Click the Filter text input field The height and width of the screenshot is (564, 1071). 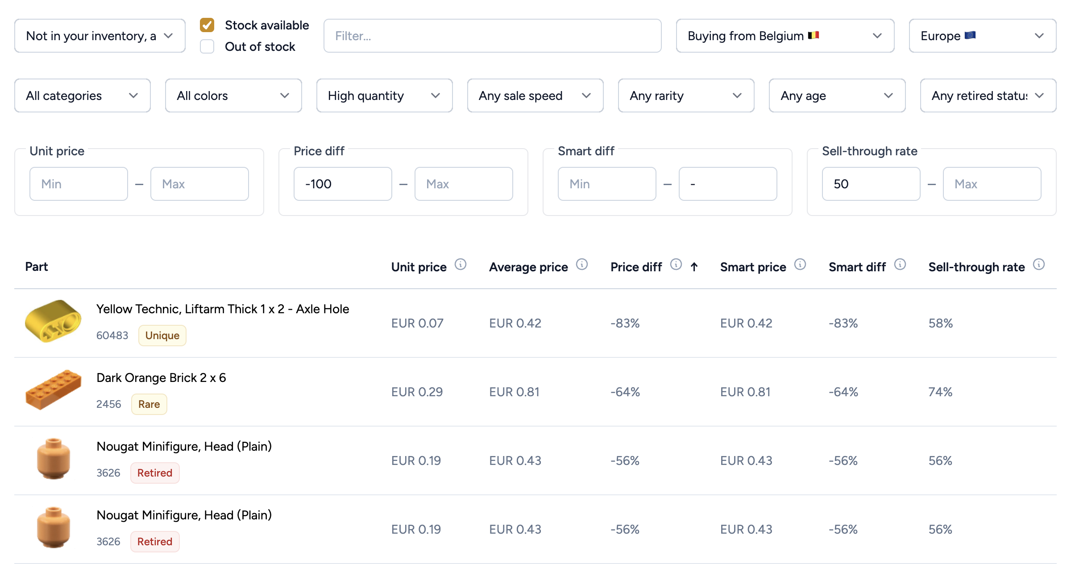click(492, 36)
